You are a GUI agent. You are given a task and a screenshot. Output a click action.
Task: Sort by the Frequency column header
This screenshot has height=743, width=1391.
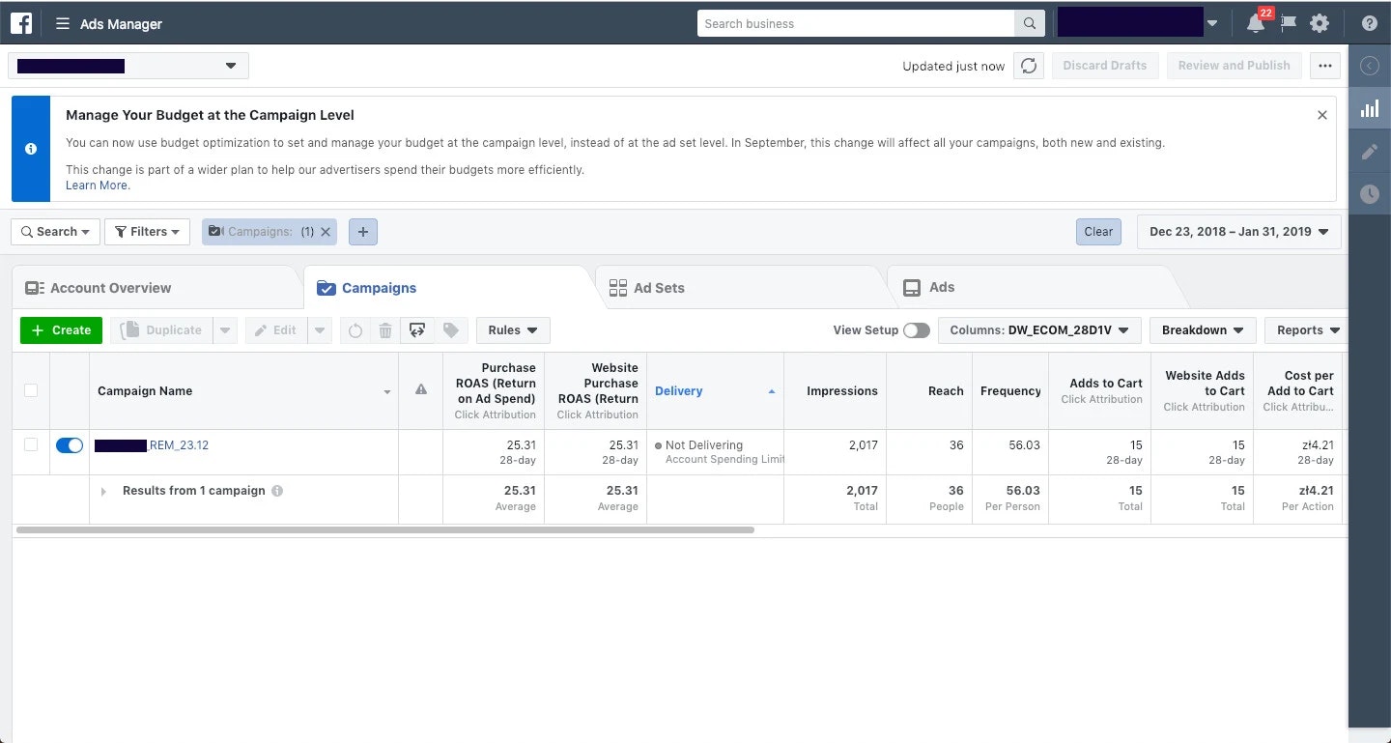pyautogui.click(x=1010, y=391)
